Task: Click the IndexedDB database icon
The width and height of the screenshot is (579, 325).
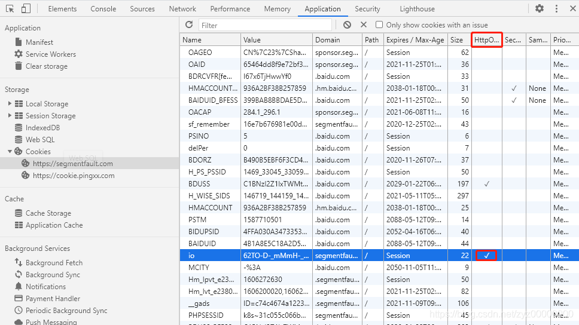Action: coord(19,128)
